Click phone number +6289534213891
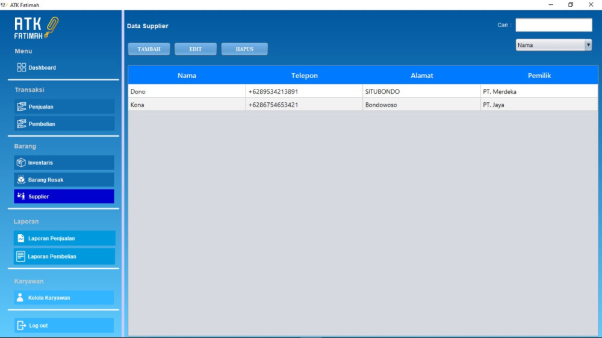602x338 pixels. point(273,91)
